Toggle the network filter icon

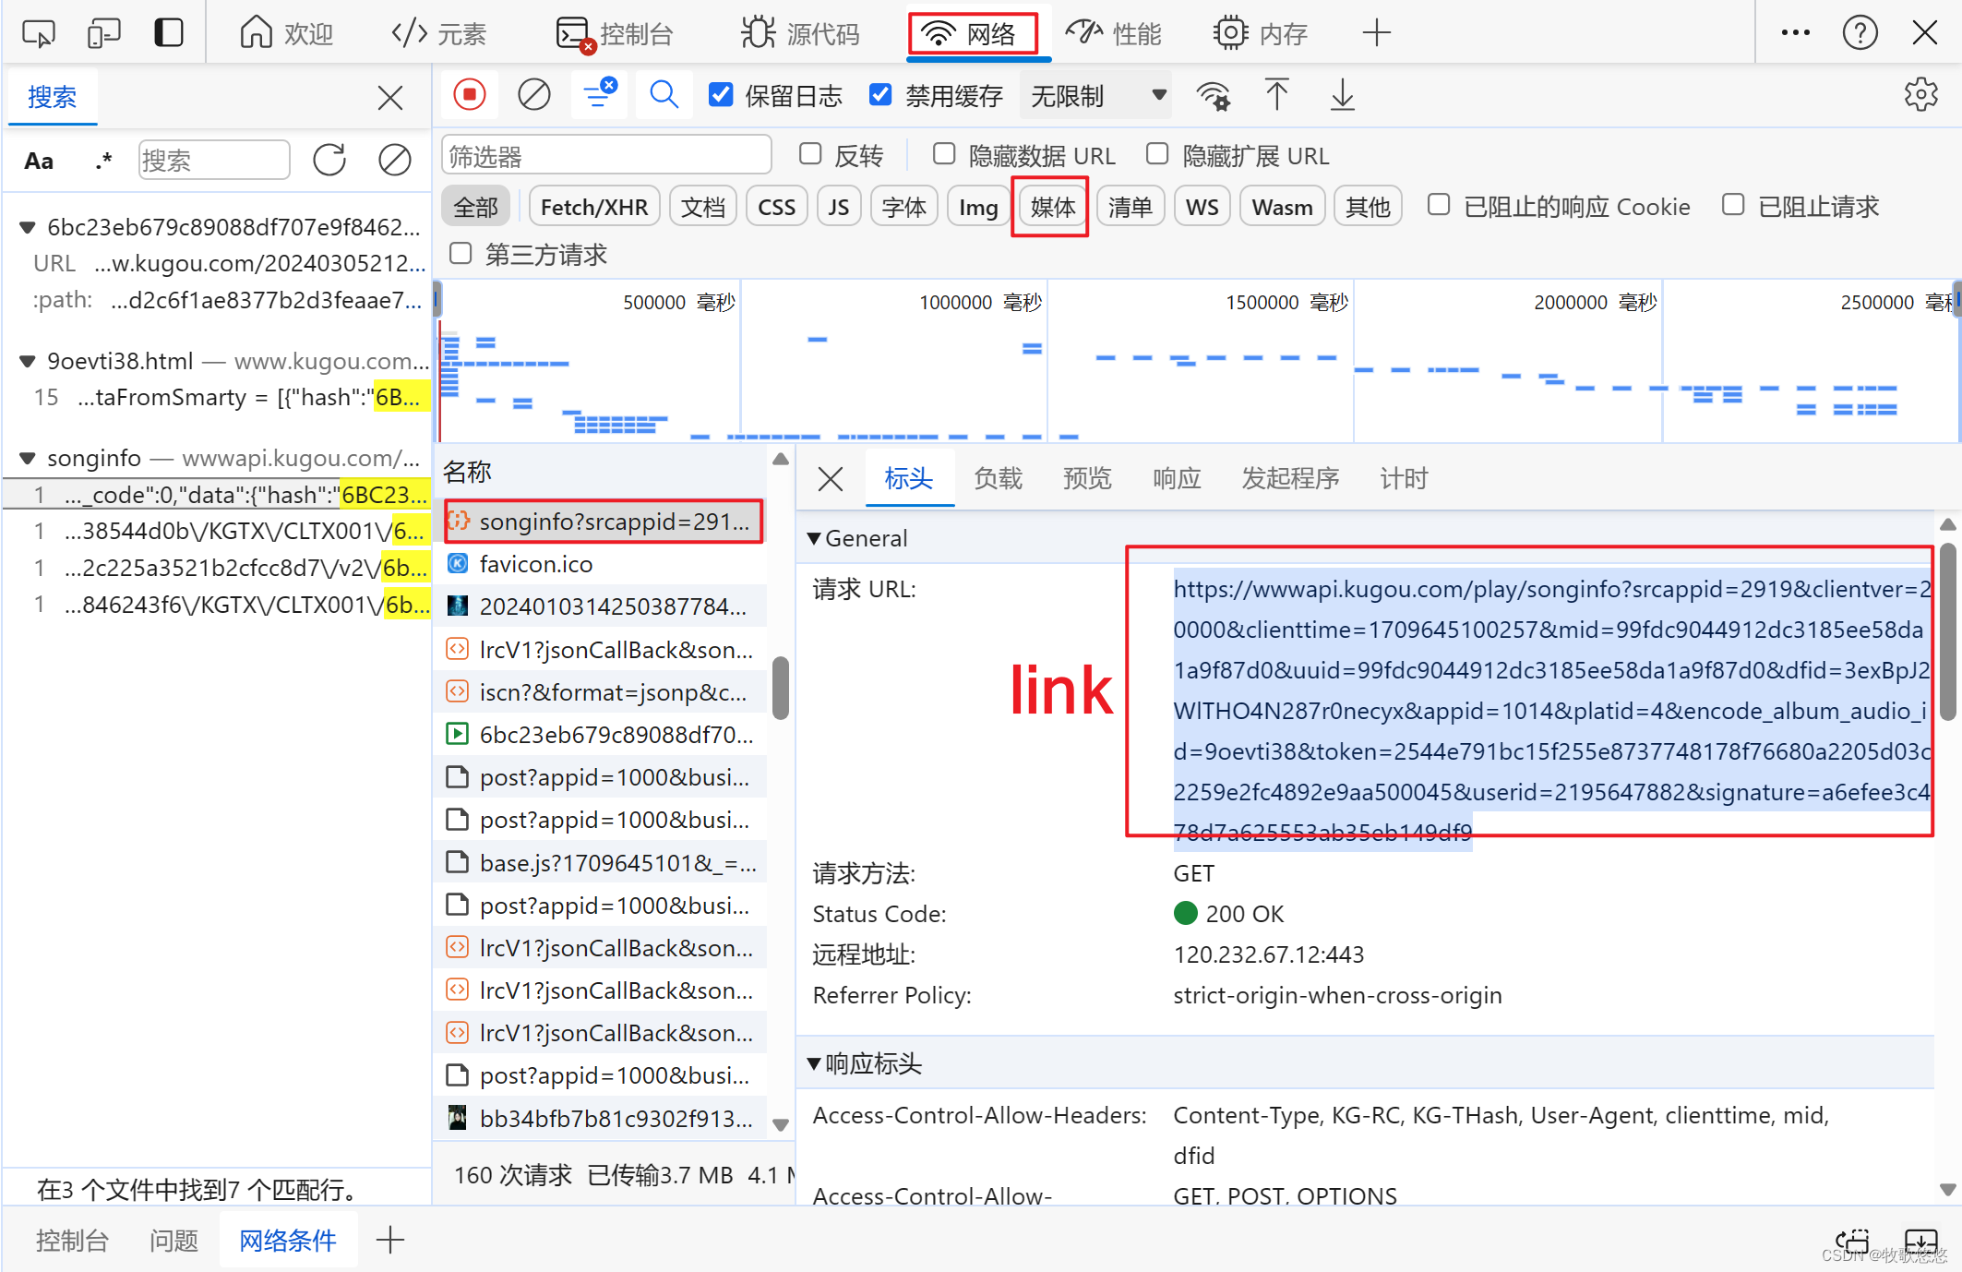pos(599,95)
